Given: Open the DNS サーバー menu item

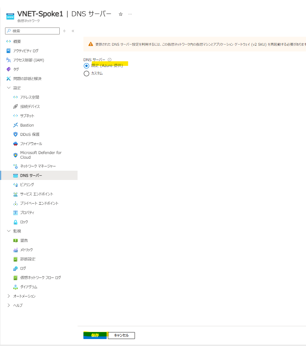Looking at the screenshot, I should coord(39,175).
